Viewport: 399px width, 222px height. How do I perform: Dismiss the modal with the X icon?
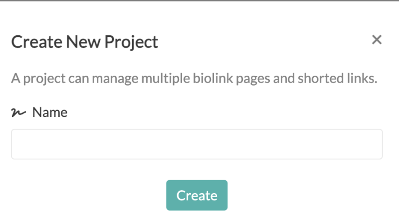click(377, 40)
